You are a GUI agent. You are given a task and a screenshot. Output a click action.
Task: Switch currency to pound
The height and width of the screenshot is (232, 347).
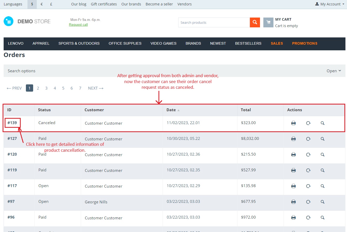point(51,4)
